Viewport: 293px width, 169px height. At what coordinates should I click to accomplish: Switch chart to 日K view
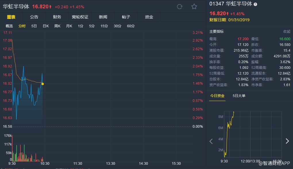[x=46, y=26]
